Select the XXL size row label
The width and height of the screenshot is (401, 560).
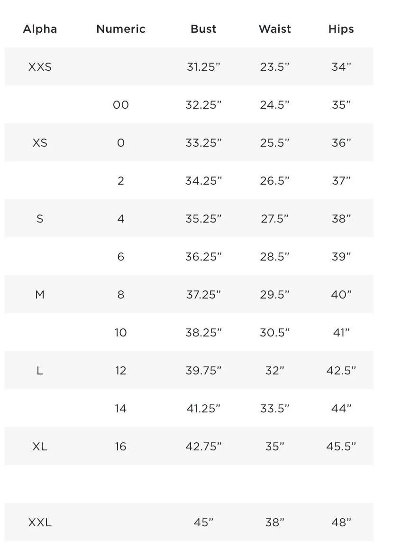point(40,523)
